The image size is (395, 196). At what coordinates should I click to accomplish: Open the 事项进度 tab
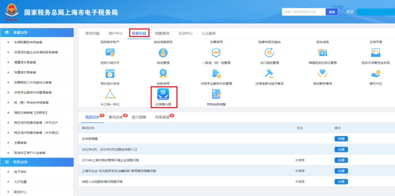click(116, 117)
